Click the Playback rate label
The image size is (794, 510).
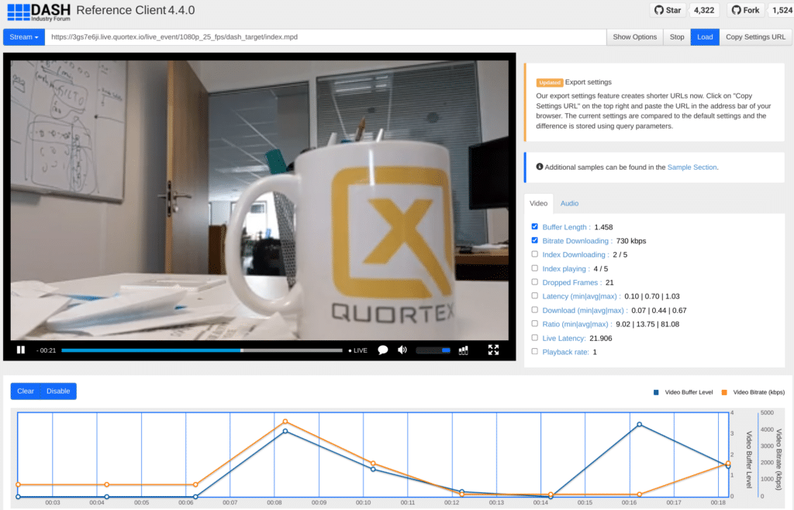click(565, 352)
